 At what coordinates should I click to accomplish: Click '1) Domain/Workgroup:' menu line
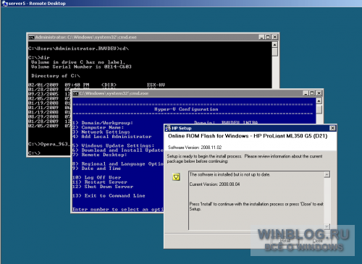click(103, 123)
